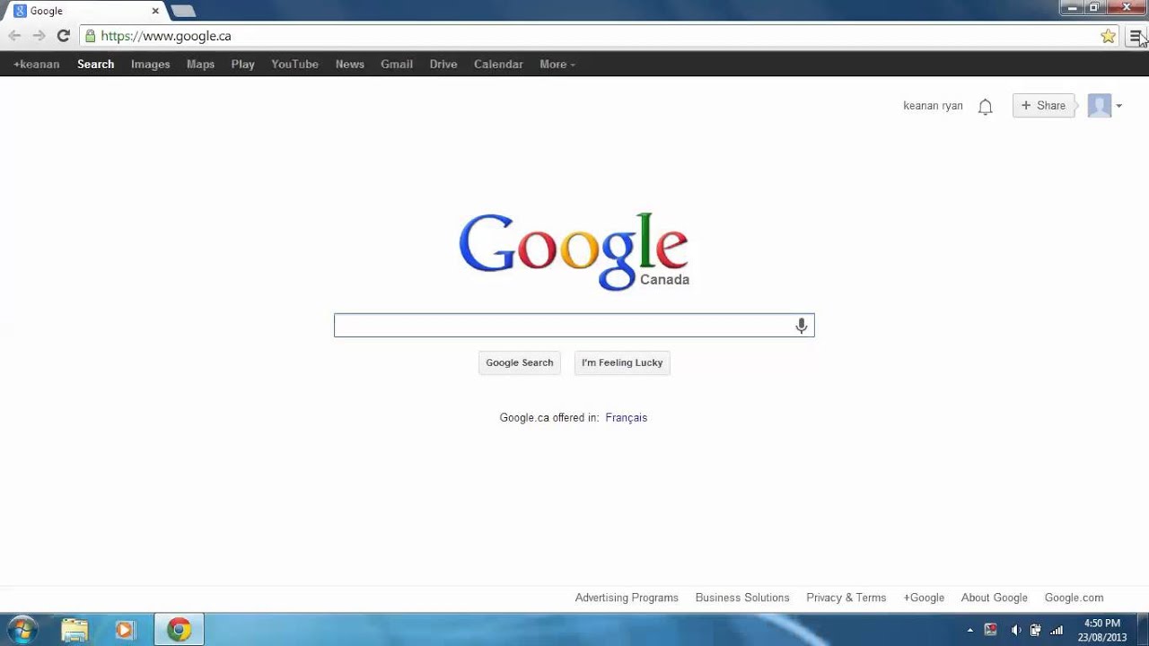Close the Google tab
Screen dimensions: 1149x646
[155, 11]
